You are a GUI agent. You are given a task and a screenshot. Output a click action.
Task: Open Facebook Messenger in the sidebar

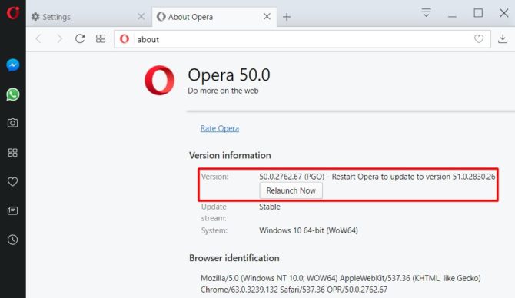pyautogui.click(x=13, y=65)
